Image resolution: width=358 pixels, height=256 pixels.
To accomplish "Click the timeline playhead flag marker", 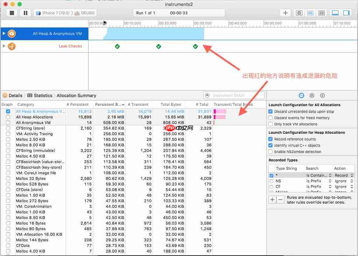I will point(105,23).
